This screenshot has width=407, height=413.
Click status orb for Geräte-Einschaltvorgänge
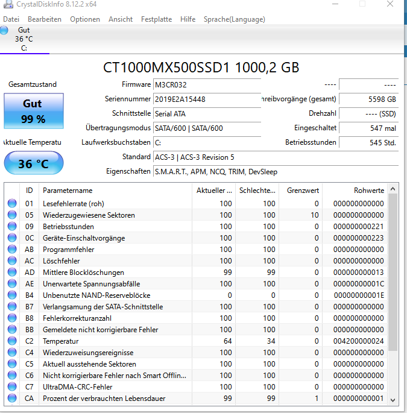[x=12, y=238]
